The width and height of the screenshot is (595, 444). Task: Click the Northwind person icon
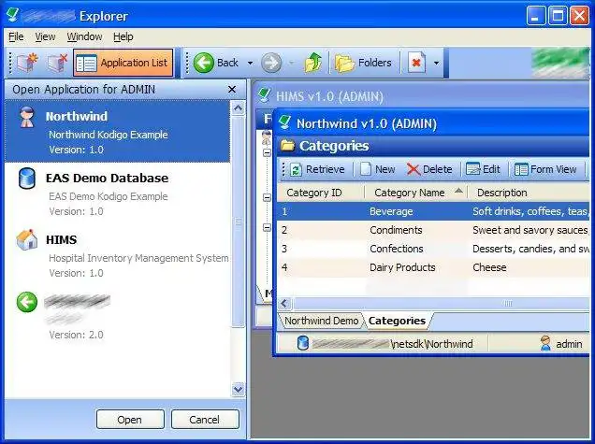[x=27, y=117]
